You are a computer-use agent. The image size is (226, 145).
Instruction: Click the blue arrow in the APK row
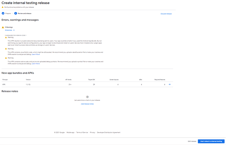tap(169, 84)
